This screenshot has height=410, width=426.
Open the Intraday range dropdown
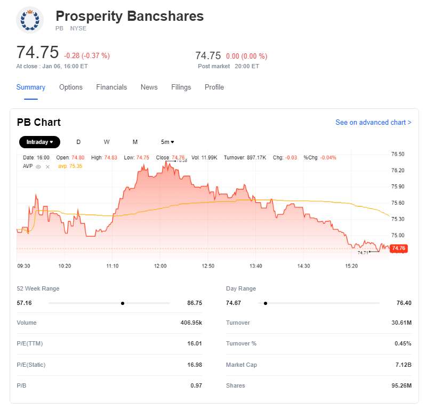click(x=40, y=142)
